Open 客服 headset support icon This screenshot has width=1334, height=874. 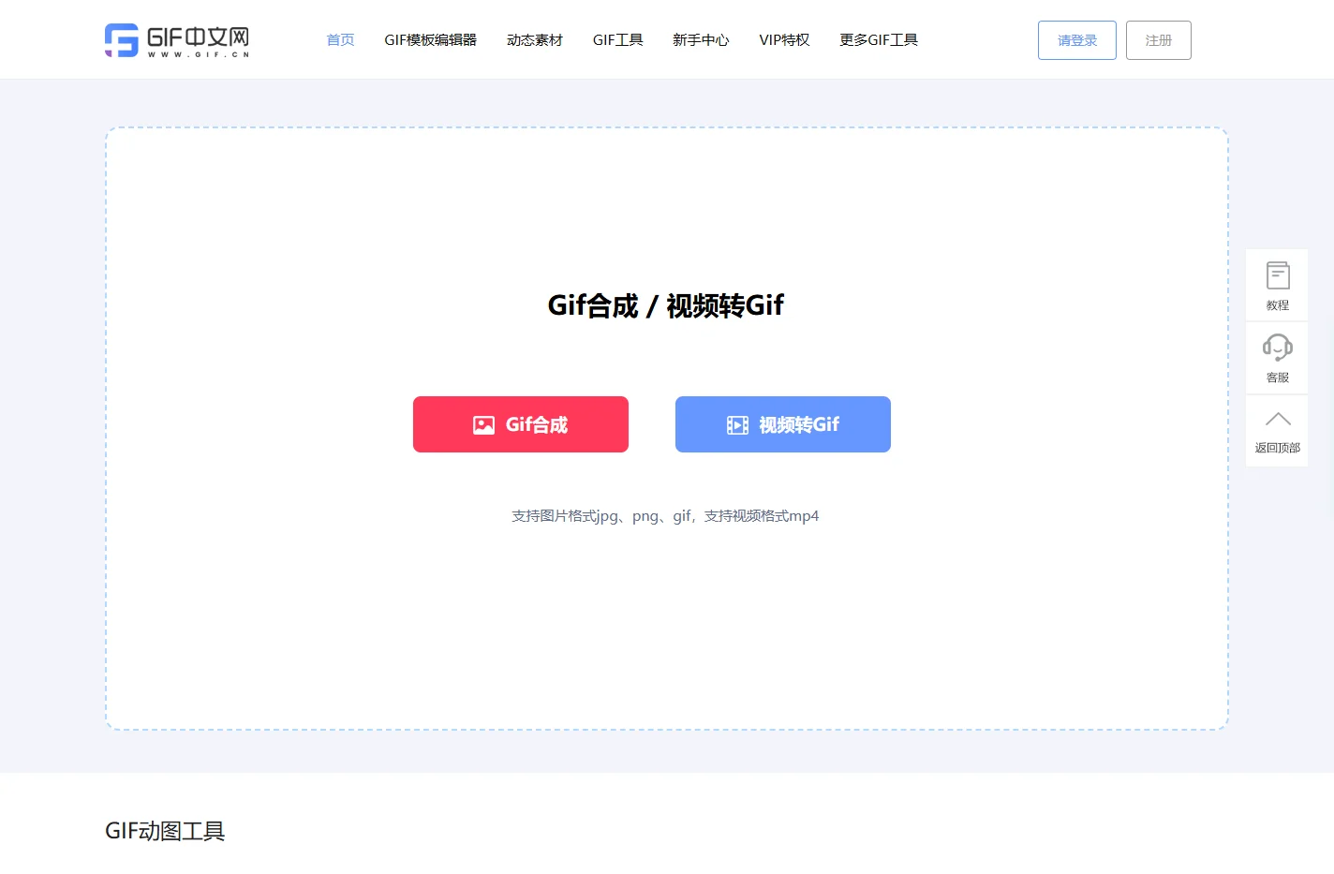1278,348
